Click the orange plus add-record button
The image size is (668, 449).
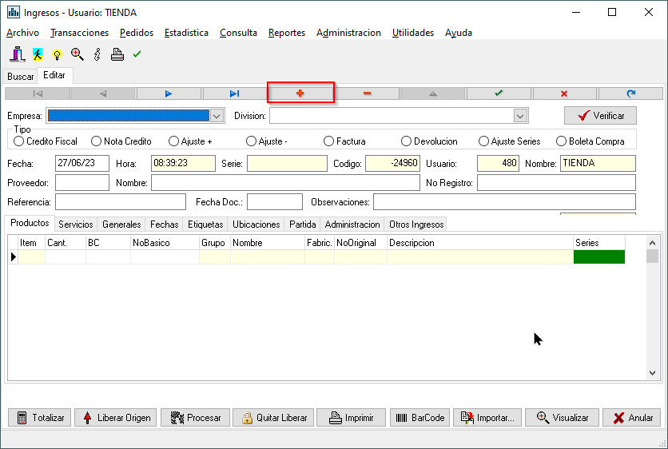(x=300, y=93)
